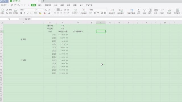182x102 pixels.
Task: Open the 开始 Home ribbon tab
Action: tap(34, 5)
